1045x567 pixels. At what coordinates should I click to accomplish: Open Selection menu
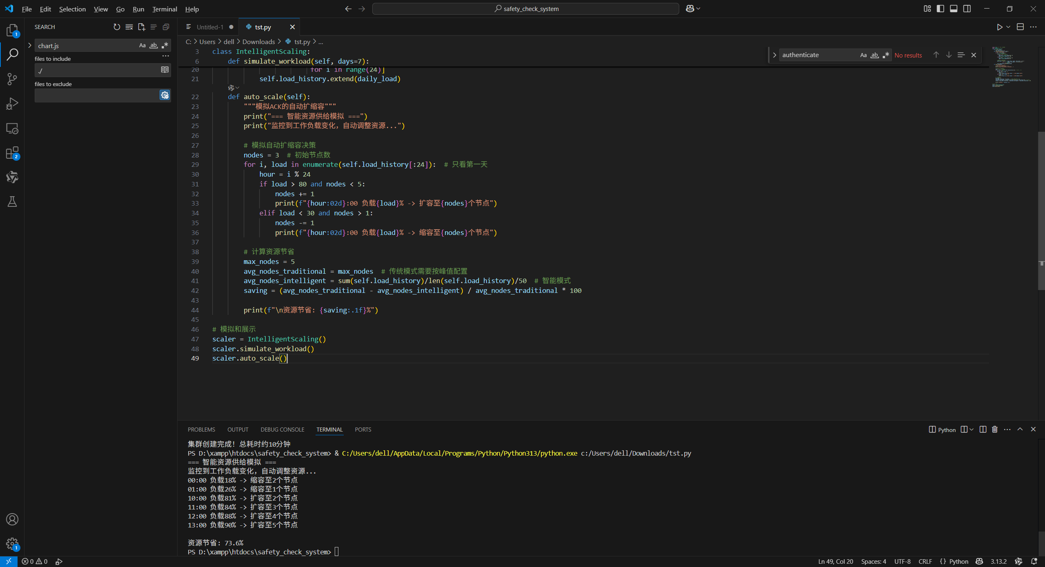(72, 9)
